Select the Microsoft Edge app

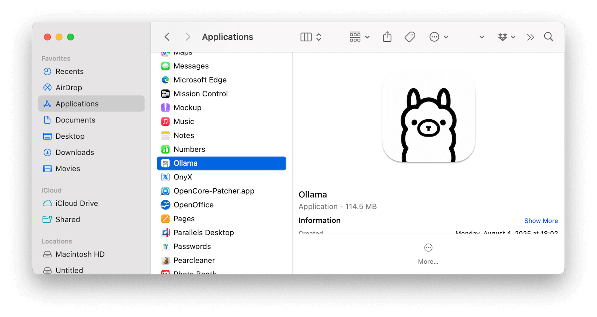tap(222, 80)
